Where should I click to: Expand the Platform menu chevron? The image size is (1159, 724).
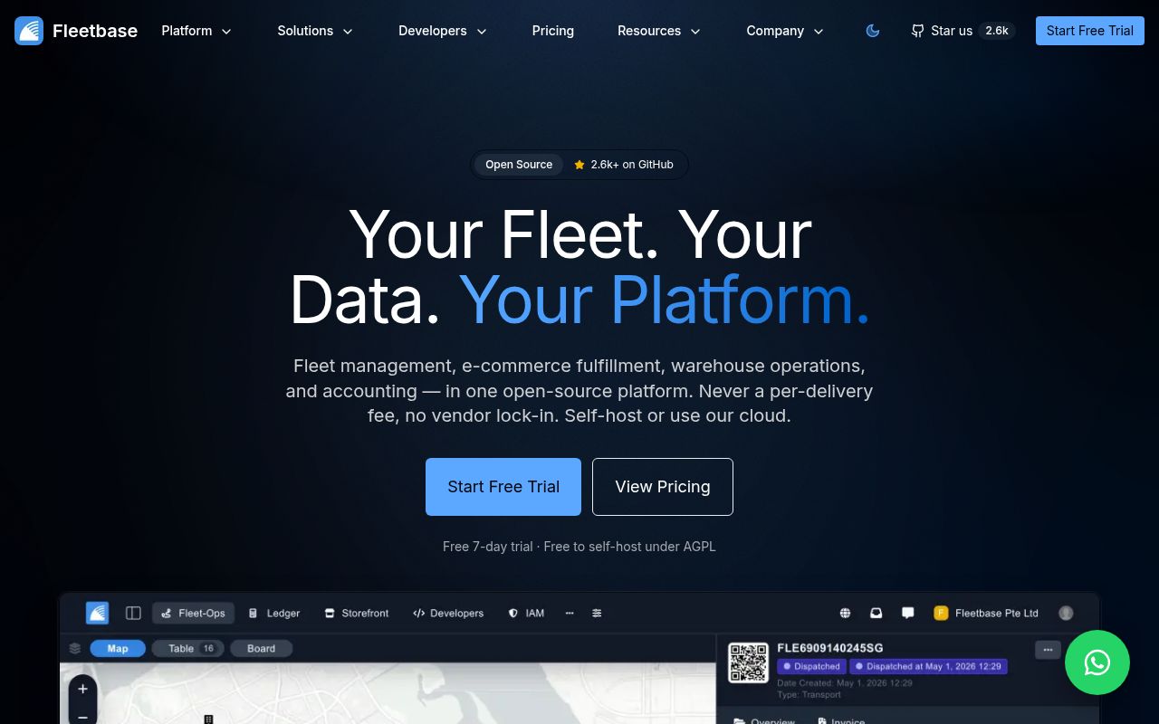226,32
